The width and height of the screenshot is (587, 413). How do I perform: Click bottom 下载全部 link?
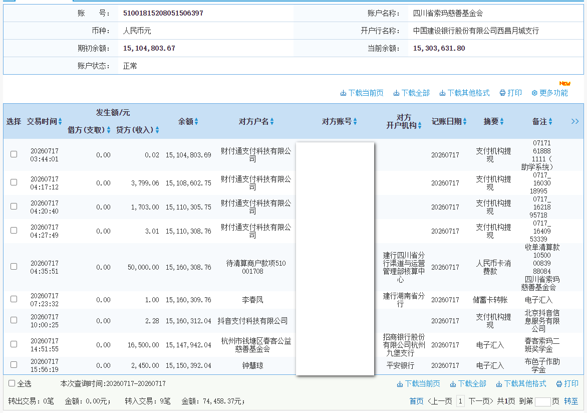tap(468, 384)
